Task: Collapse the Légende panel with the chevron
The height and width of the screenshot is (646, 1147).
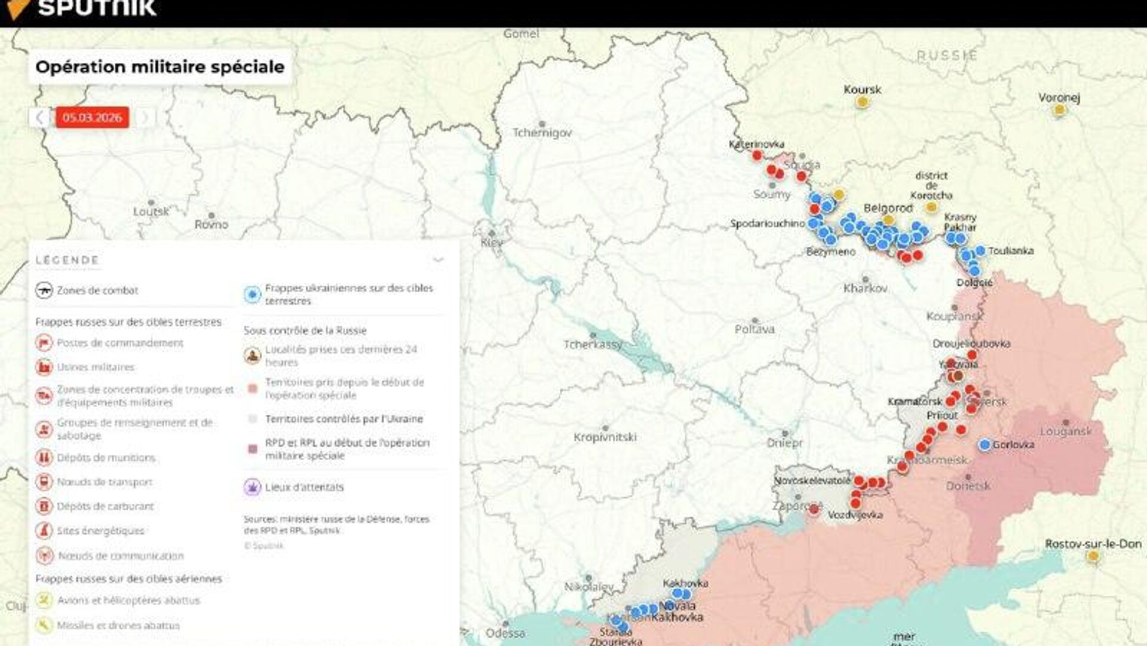Action: coord(438,260)
